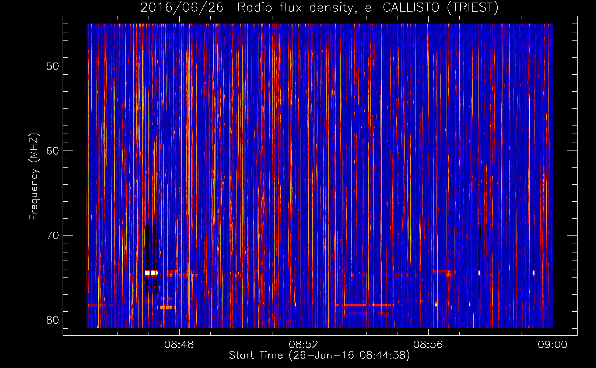Click the 08:56 time tick label
Image resolution: width=596 pixels, height=368 pixels.
click(x=428, y=345)
